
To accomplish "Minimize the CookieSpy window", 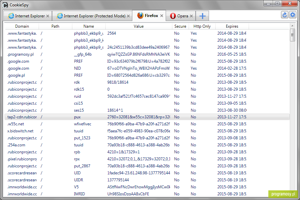I will click(x=268, y=4).
